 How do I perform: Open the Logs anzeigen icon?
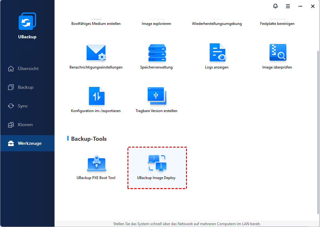point(217,53)
